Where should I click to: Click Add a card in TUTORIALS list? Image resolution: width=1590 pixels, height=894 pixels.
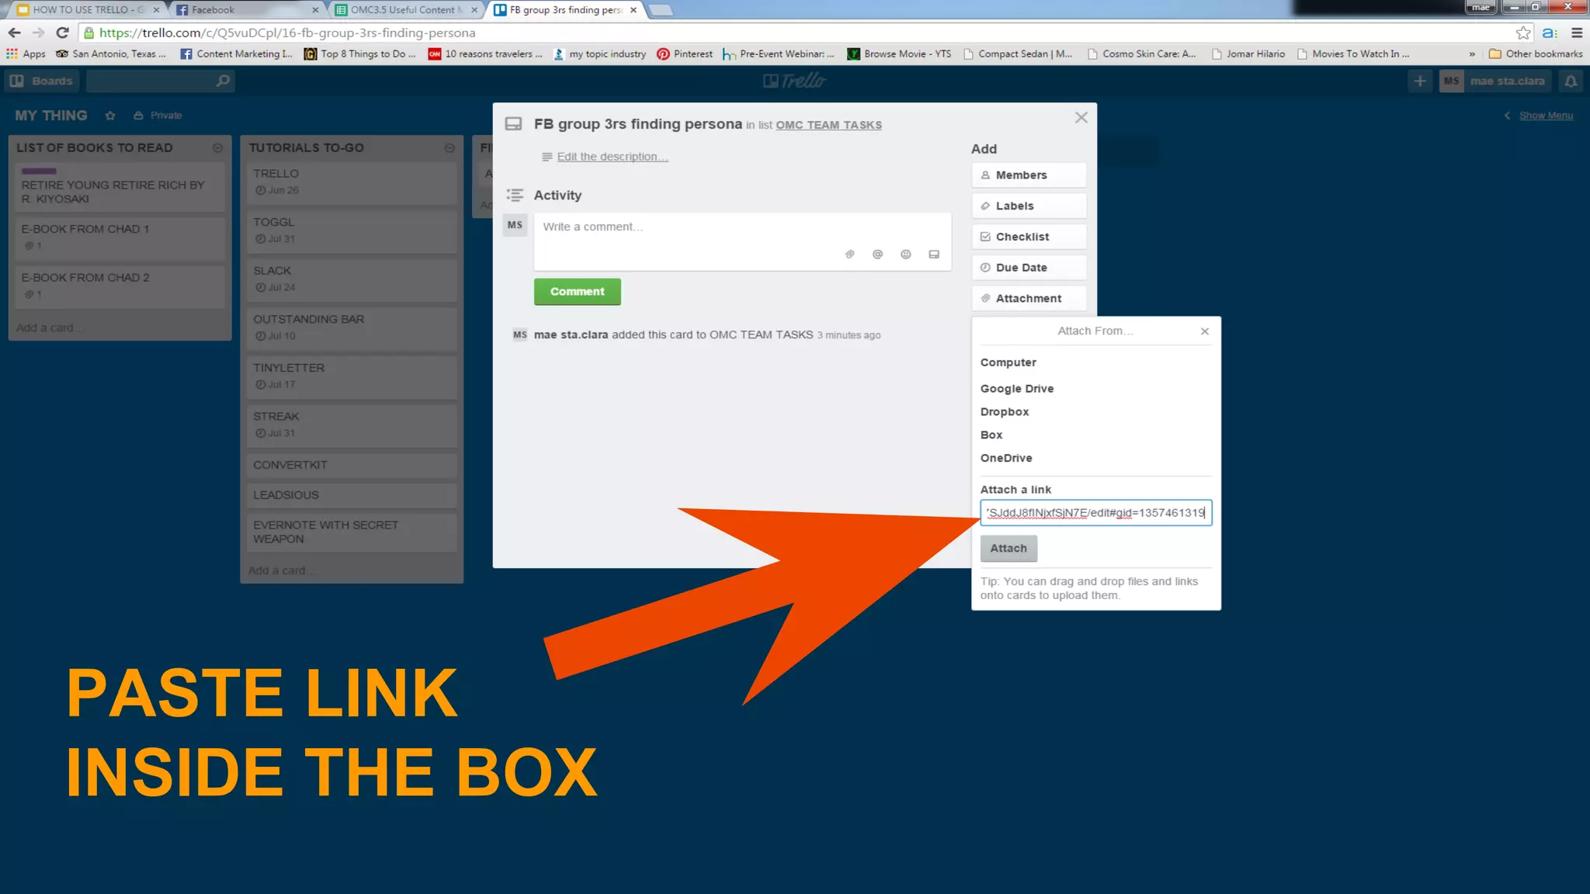point(282,571)
